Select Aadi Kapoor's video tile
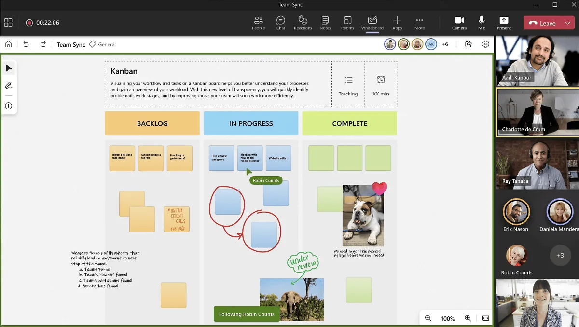The height and width of the screenshot is (327, 579). [x=538, y=61]
